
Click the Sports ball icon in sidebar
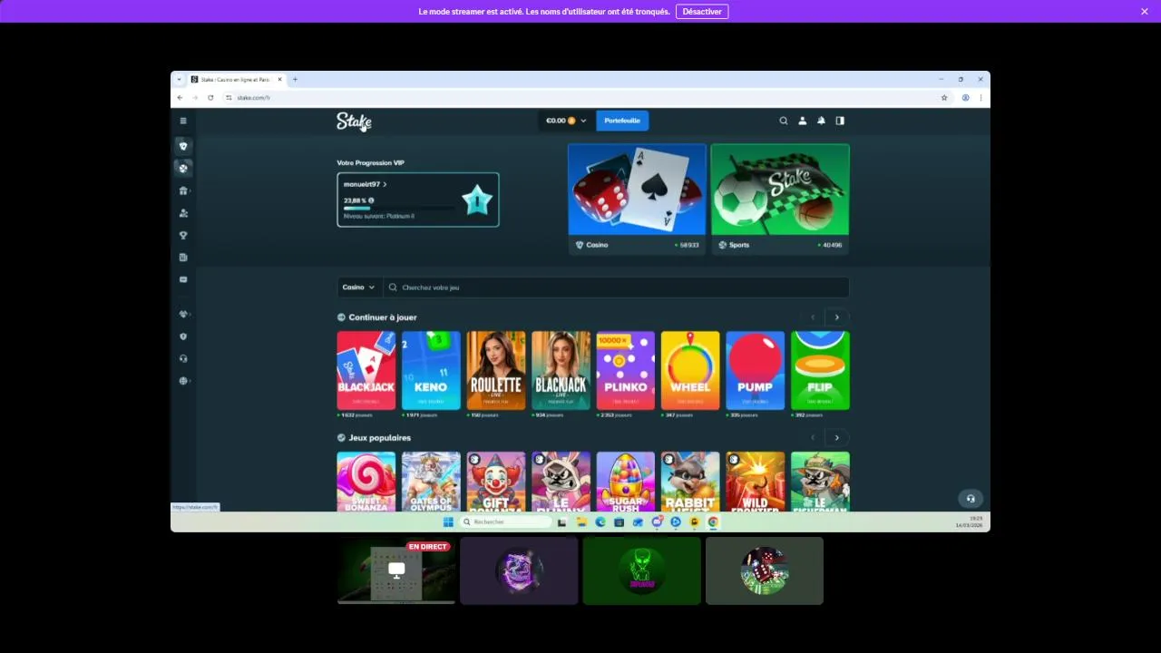(x=183, y=168)
